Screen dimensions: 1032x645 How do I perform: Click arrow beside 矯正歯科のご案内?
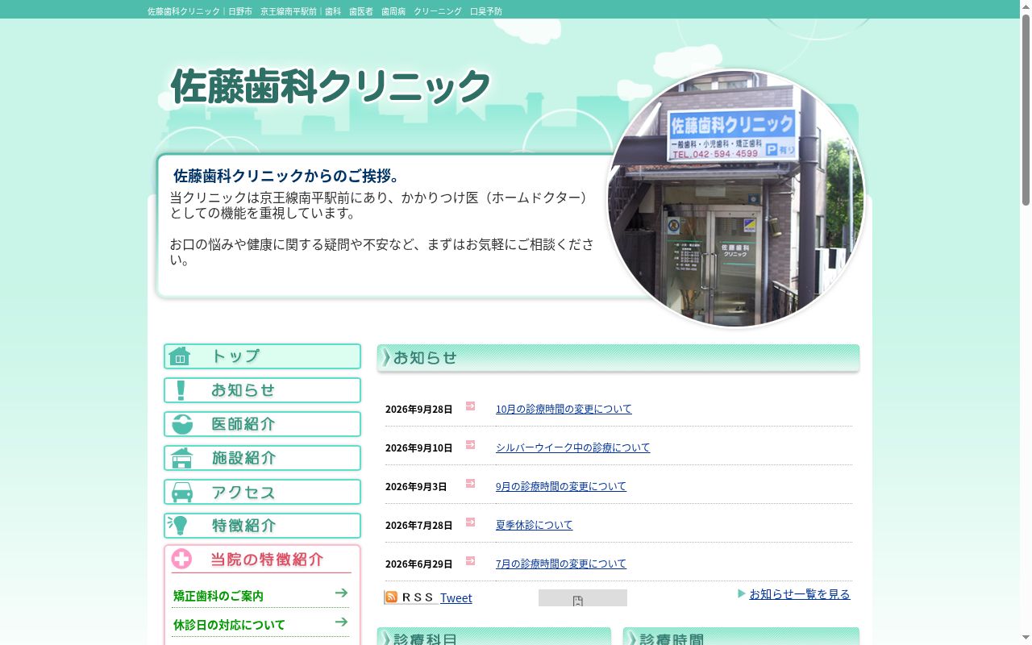(342, 593)
